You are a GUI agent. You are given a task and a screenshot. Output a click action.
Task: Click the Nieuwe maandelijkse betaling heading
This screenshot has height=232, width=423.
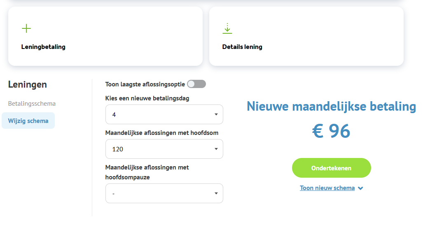[331, 107]
